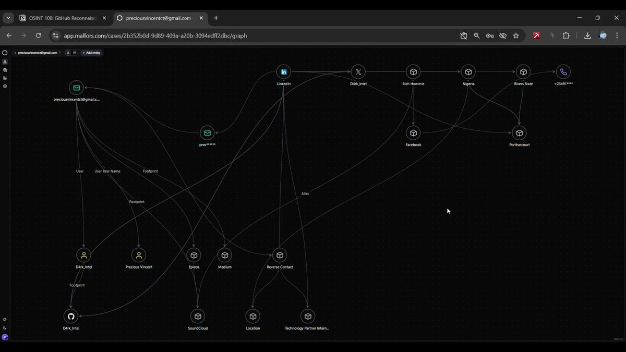Switch to notes view toggle
The width and height of the screenshot is (626, 352).
pos(75,53)
